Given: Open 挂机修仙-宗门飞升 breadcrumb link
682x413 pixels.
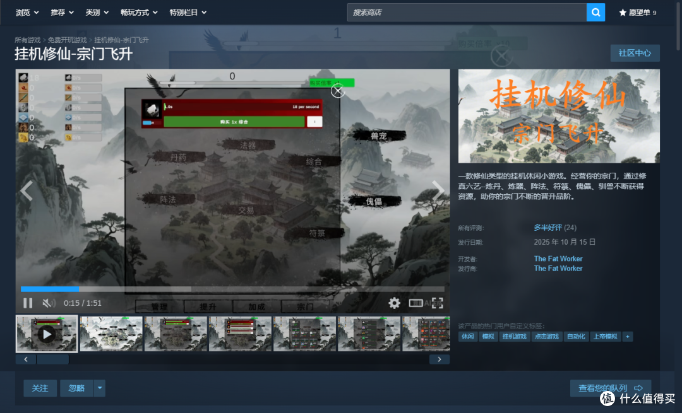Looking at the screenshot, I should point(121,40).
